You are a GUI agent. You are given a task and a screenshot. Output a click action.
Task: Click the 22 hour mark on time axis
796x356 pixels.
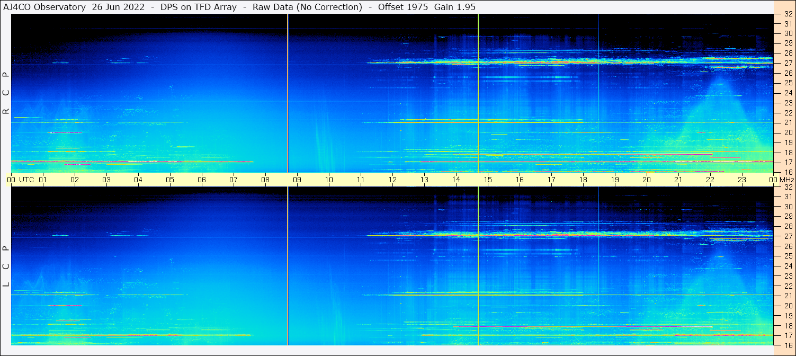pyautogui.click(x=710, y=180)
